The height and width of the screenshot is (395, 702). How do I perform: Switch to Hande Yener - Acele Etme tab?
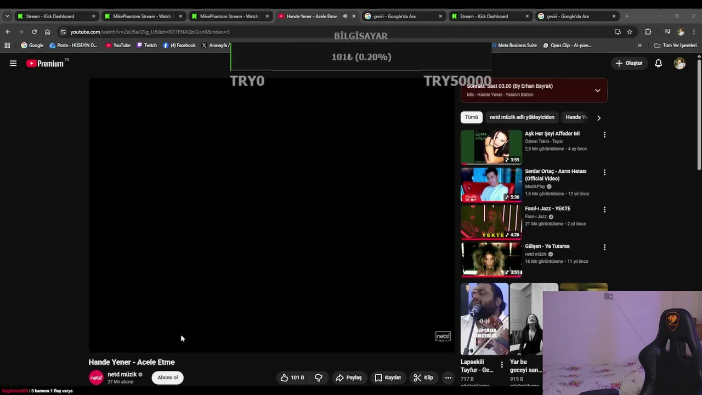(312, 16)
